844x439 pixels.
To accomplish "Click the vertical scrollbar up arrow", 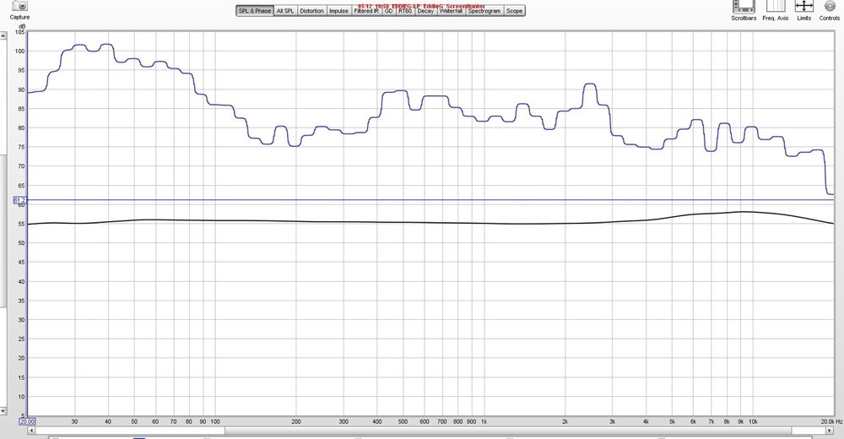I will tap(3, 35).
